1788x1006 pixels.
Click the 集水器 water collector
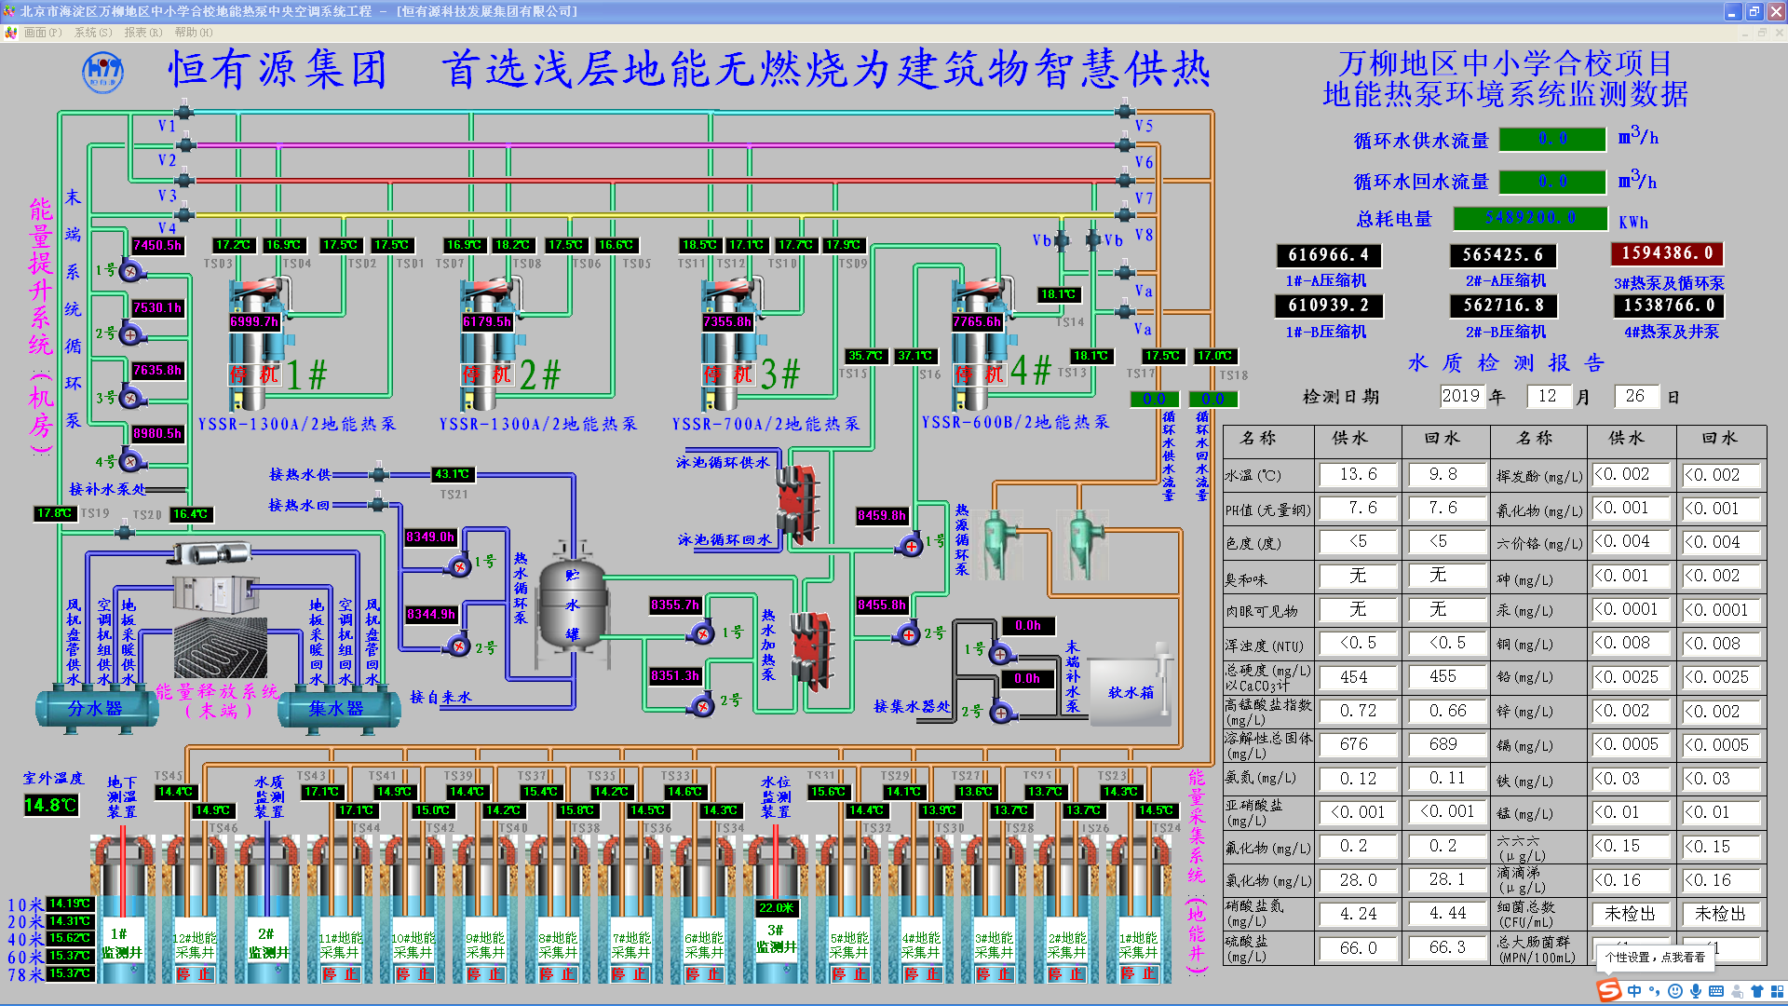pos(336,709)
